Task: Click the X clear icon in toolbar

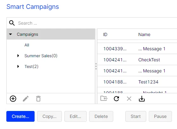Action: tap(129, 99)
